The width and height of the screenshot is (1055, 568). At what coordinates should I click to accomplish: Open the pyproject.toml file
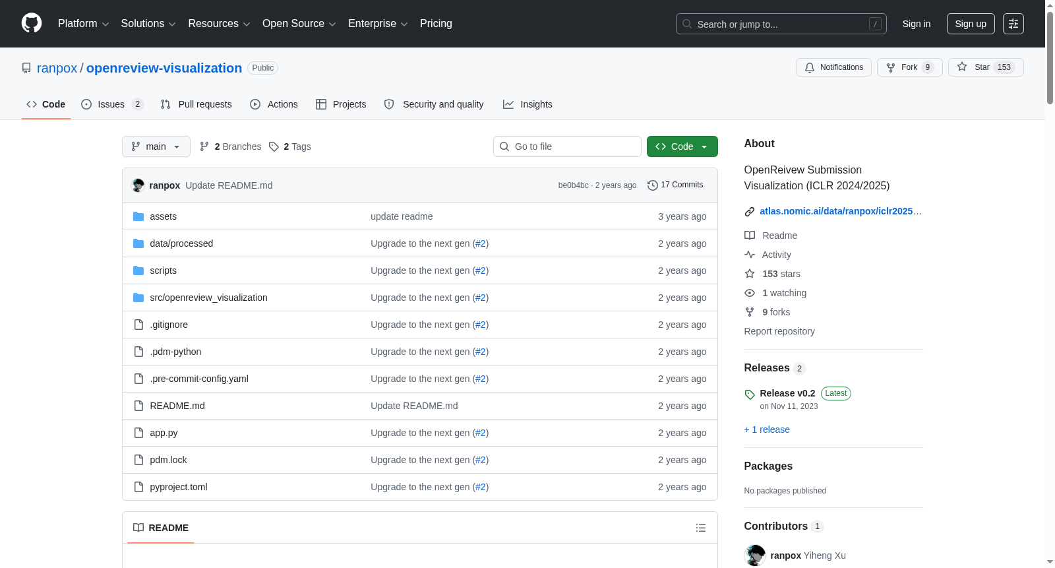[179, 487]
